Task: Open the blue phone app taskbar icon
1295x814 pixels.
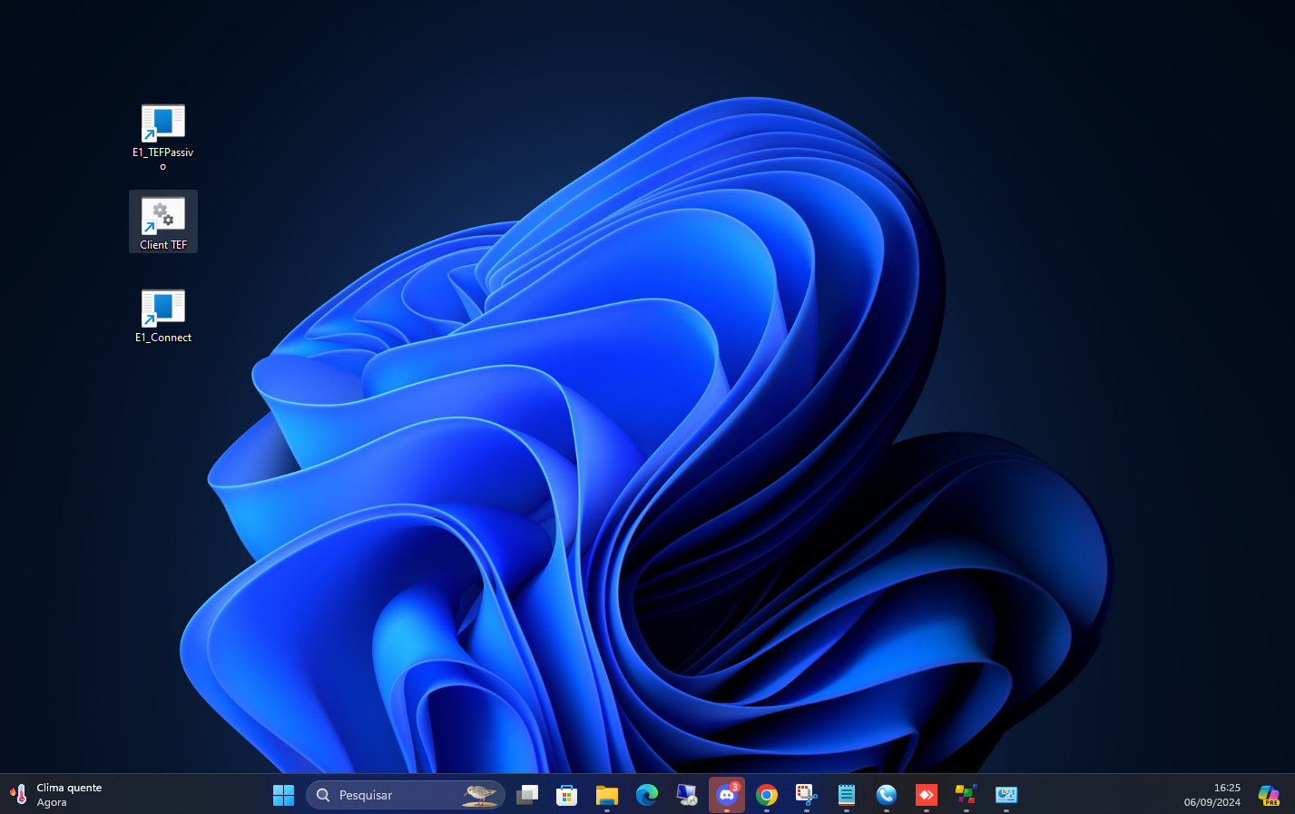Action: (887, 795)
